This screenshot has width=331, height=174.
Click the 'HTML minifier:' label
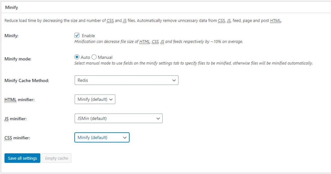[19, 100]
